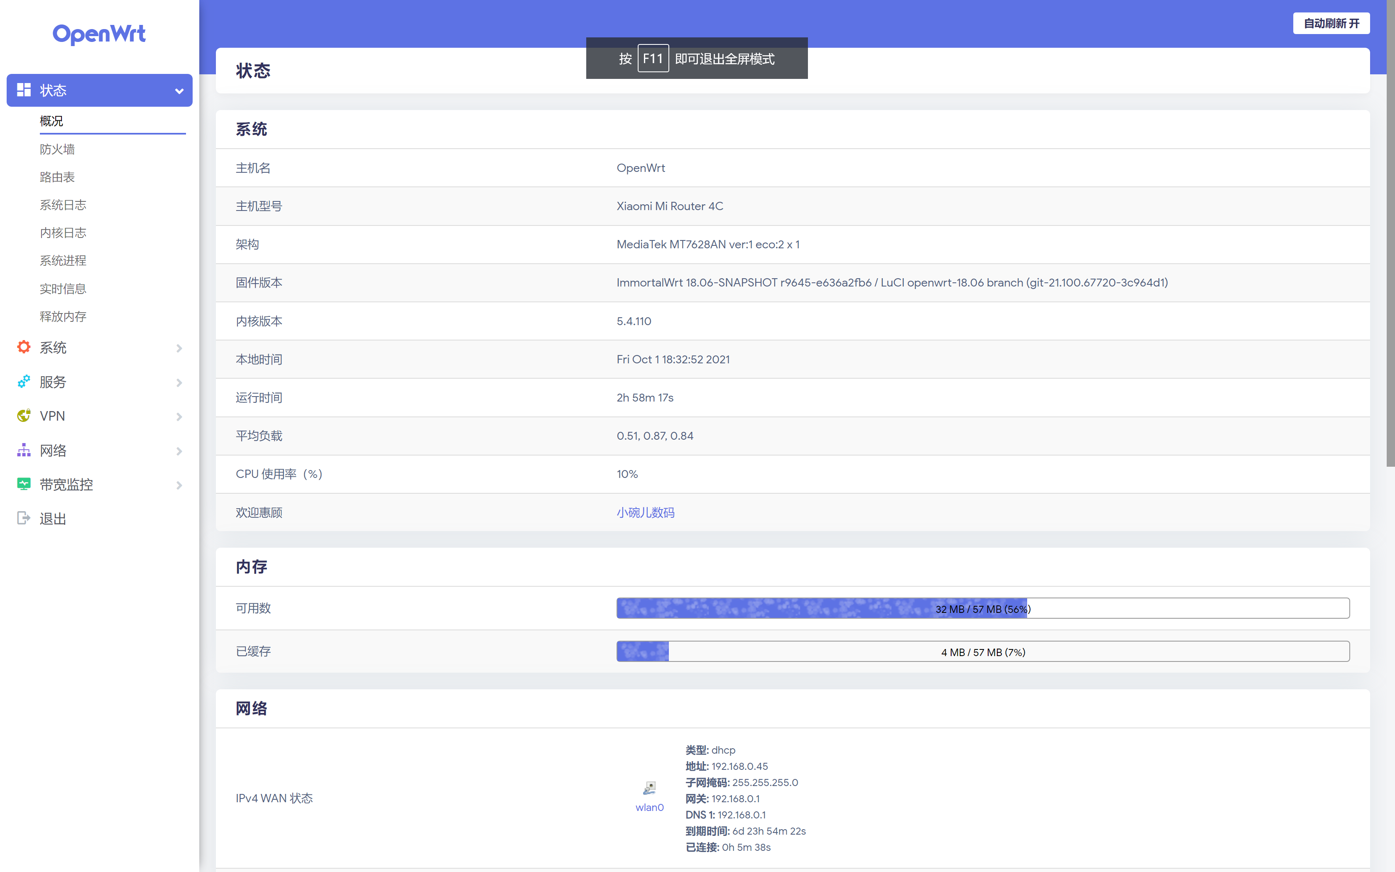Viewport: 1395px width, 872px height.
Task: Click the 退出 logout icon in sidebar
Action: [24, 519]
